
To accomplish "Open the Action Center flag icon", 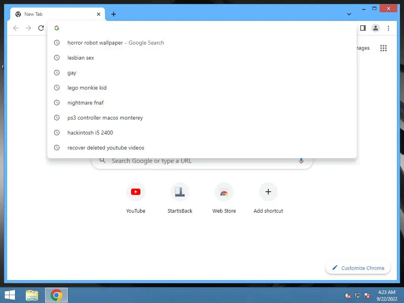I will point(367,296).
